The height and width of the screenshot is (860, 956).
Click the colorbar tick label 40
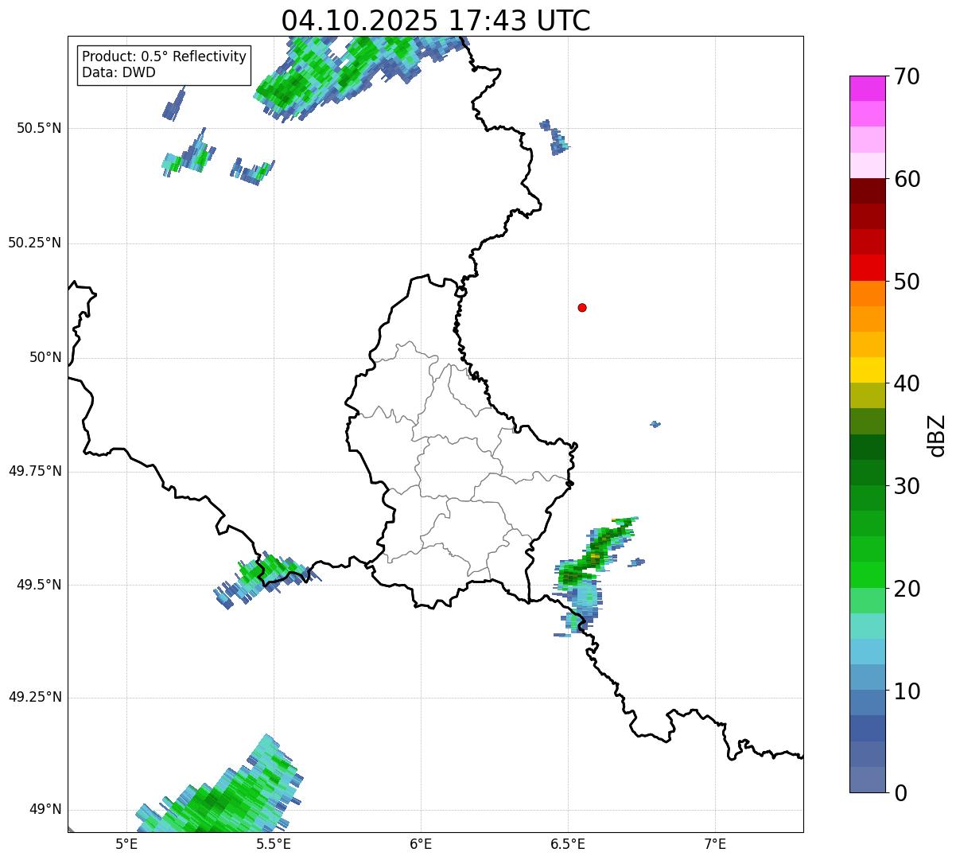[907, 384]
